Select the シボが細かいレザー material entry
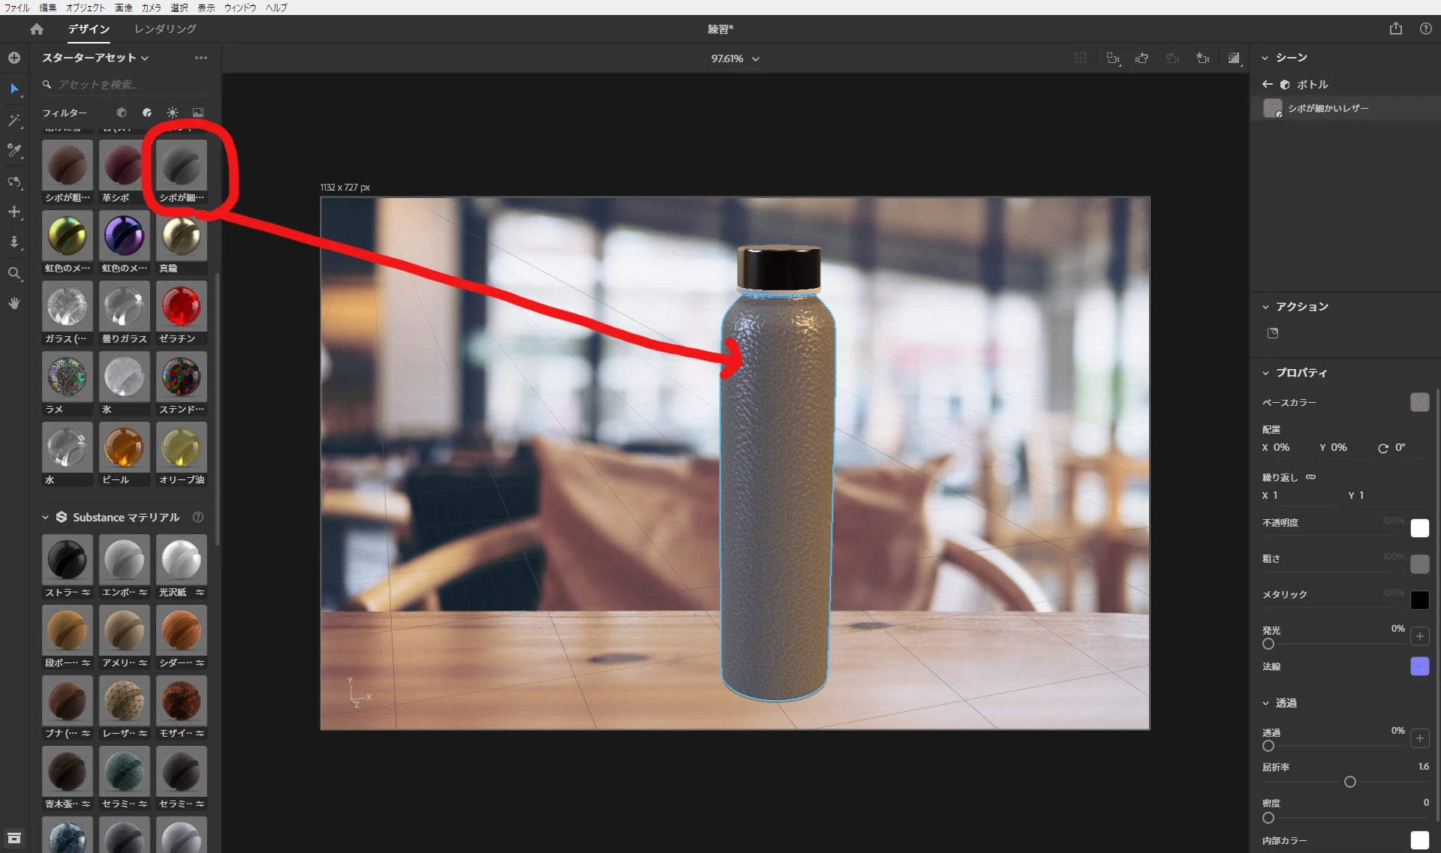Screen dimensions: 1441x853 tap(1328, 109)
